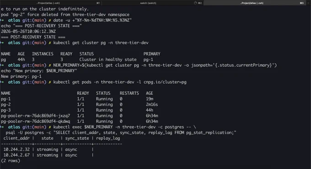
Task: Click the PRIMARY column header
Action: pyautogui.click(x=152, y=54)
